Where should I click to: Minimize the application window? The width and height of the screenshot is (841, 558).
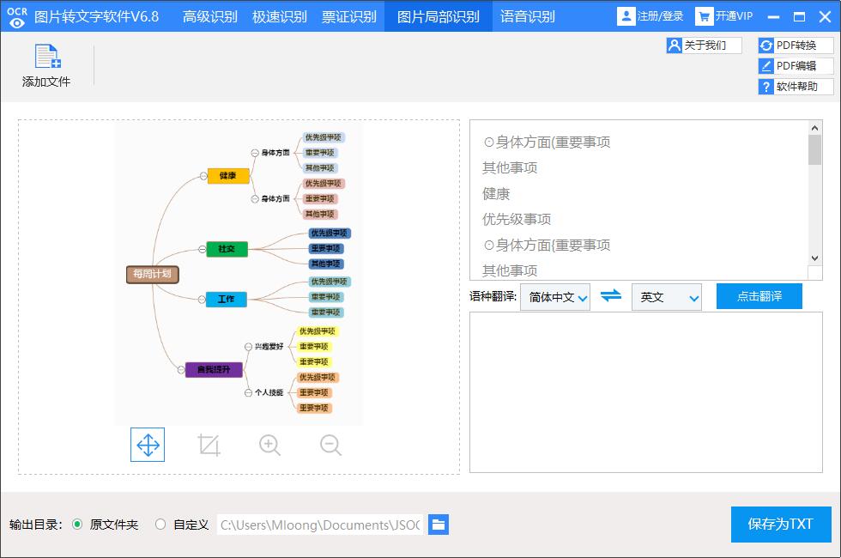point(773,16)
